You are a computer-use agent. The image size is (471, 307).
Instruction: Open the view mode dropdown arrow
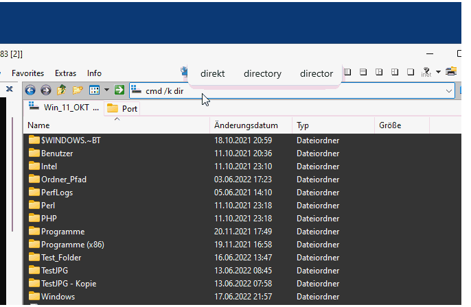click(x=107, y=90)
